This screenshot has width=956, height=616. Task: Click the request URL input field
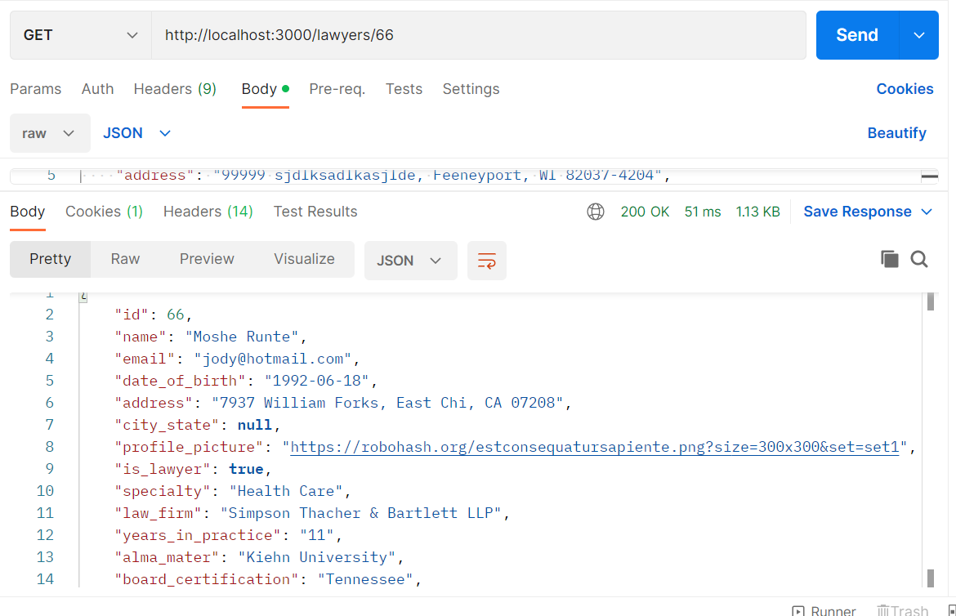[x=478, y=35]
